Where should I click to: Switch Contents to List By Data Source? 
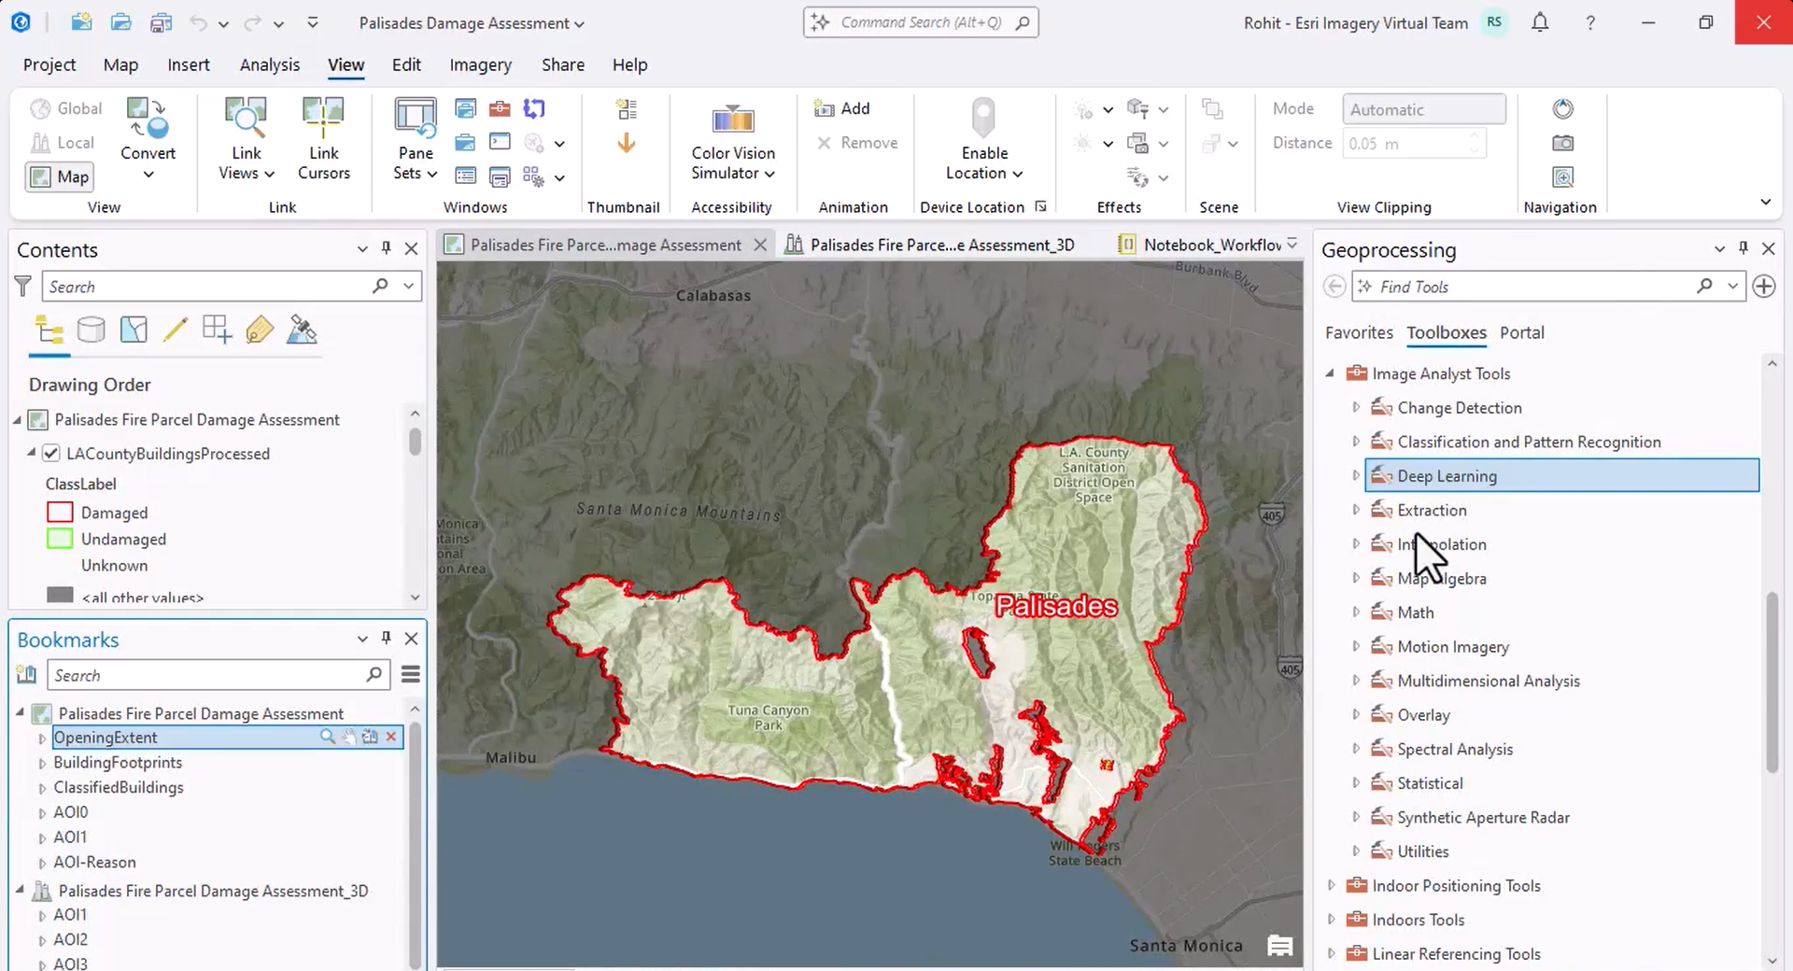tap(91, 329)
